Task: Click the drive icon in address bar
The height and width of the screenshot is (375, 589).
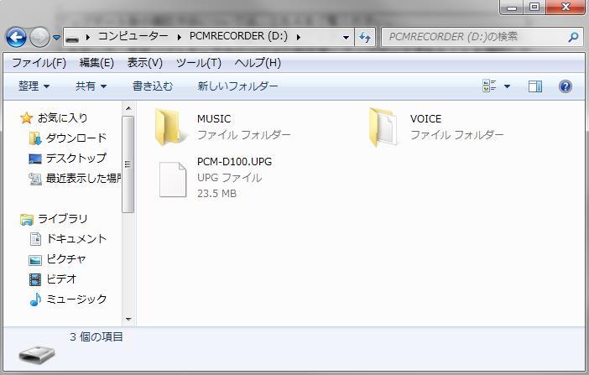Action: pos(72,38)
